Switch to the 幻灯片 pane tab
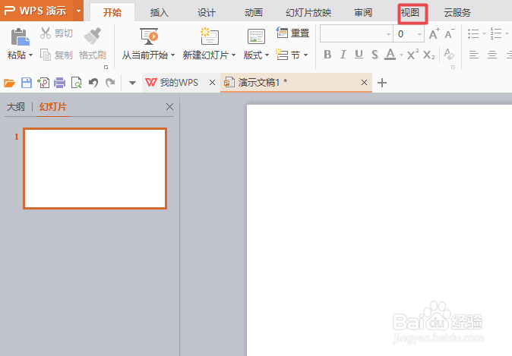Viewport: 512px width, 356px height. (53, 107)
